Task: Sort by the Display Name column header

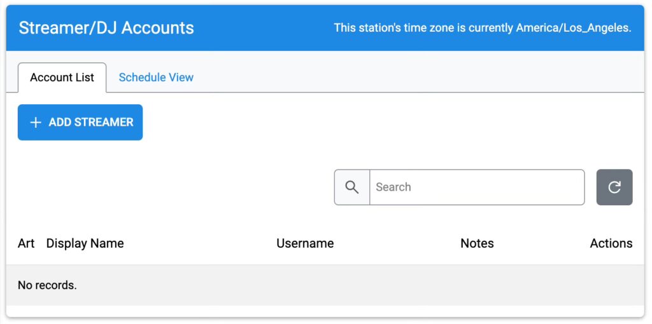Action: click(x=85, y=243)
